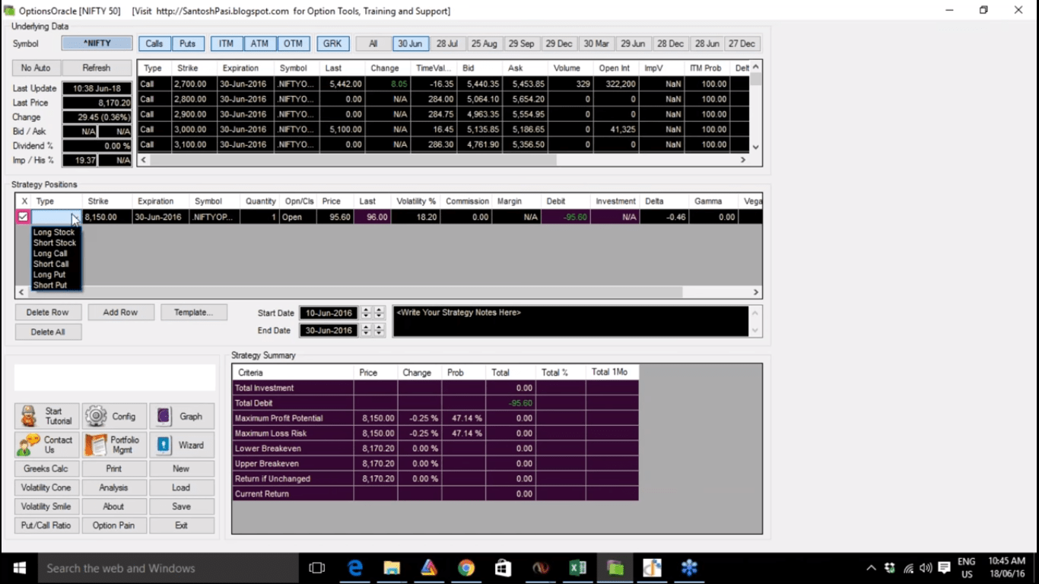Decrease End Date with down stepper
Image resolution: width=1039 pixels, height=584 pixels.
366,333
